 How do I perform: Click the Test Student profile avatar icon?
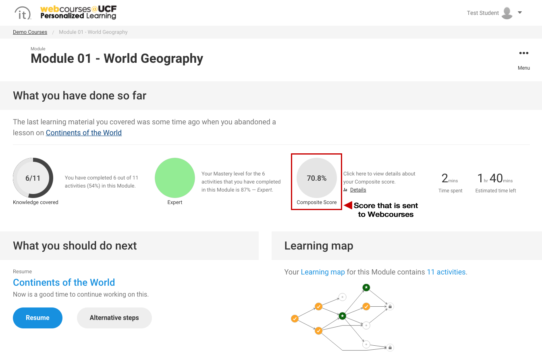pos(507,12)
